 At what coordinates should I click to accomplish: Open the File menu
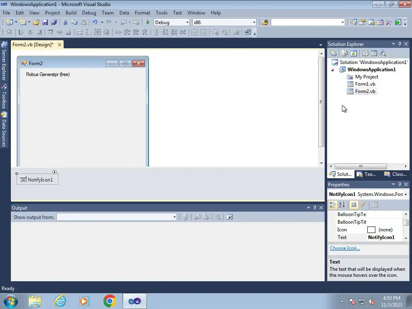[6, 12]
